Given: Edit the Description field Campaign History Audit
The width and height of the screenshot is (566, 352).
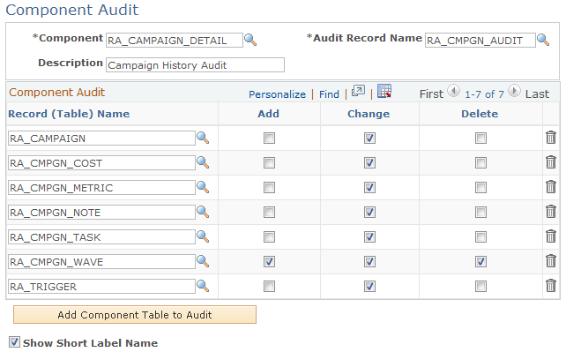Looking at the screenshot, I should 195,65.
